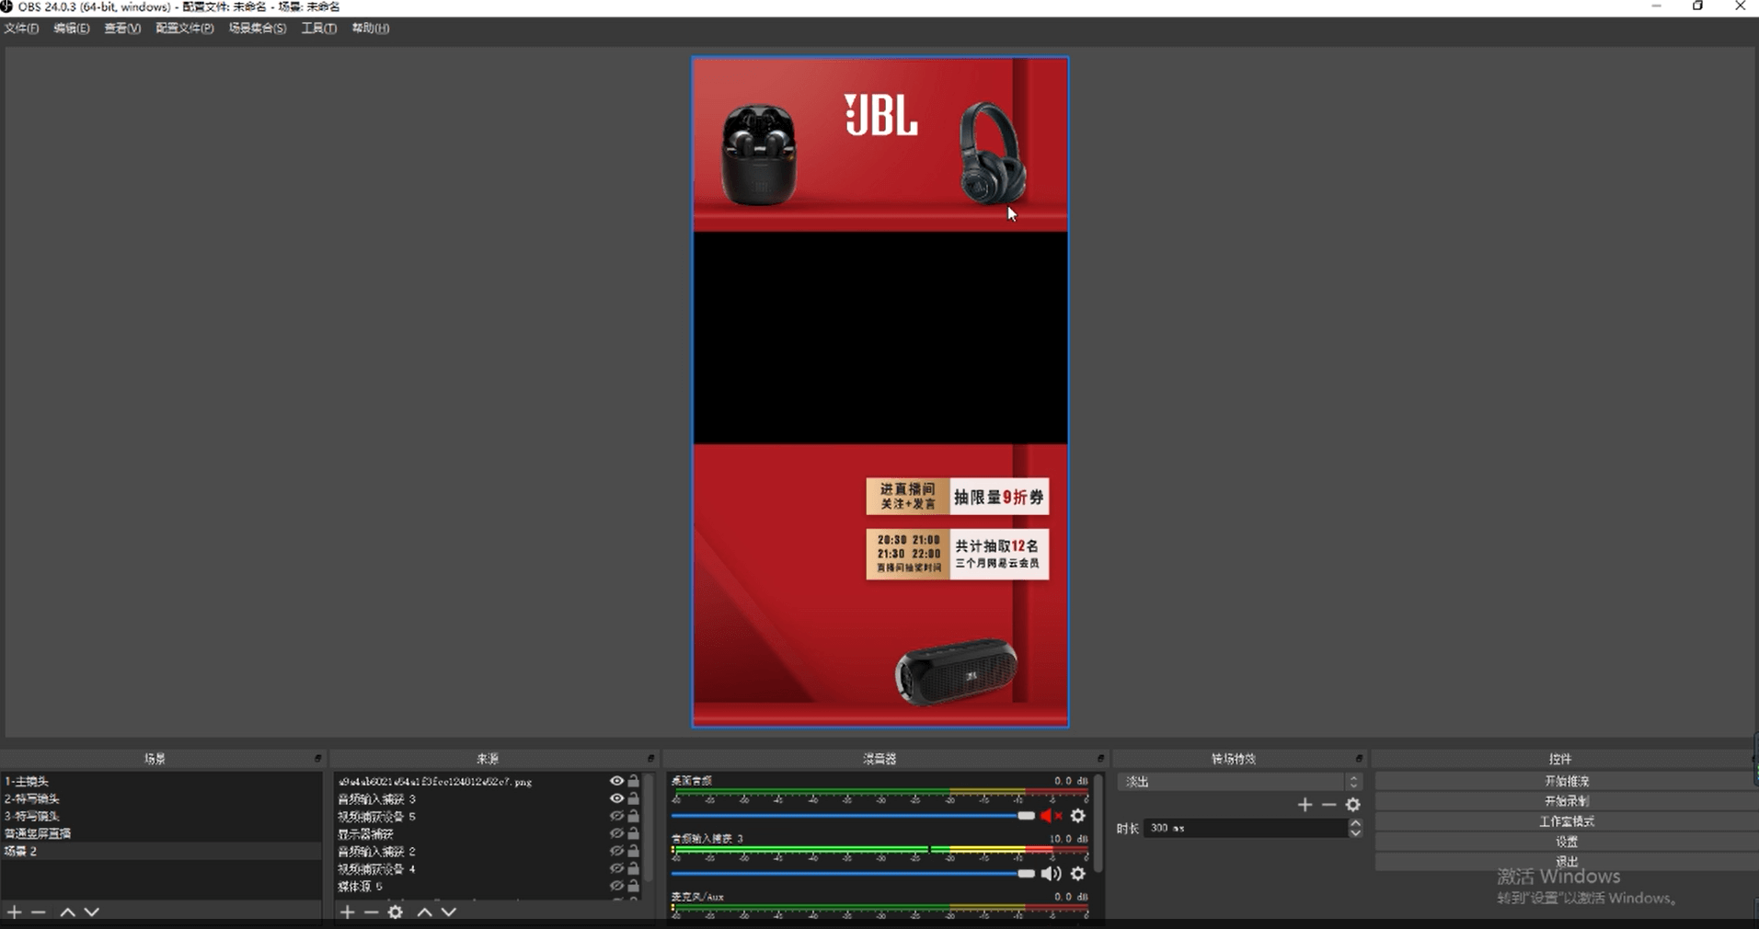Show 显示器捕获 source
1759x929 pixels.
(616, 833)
